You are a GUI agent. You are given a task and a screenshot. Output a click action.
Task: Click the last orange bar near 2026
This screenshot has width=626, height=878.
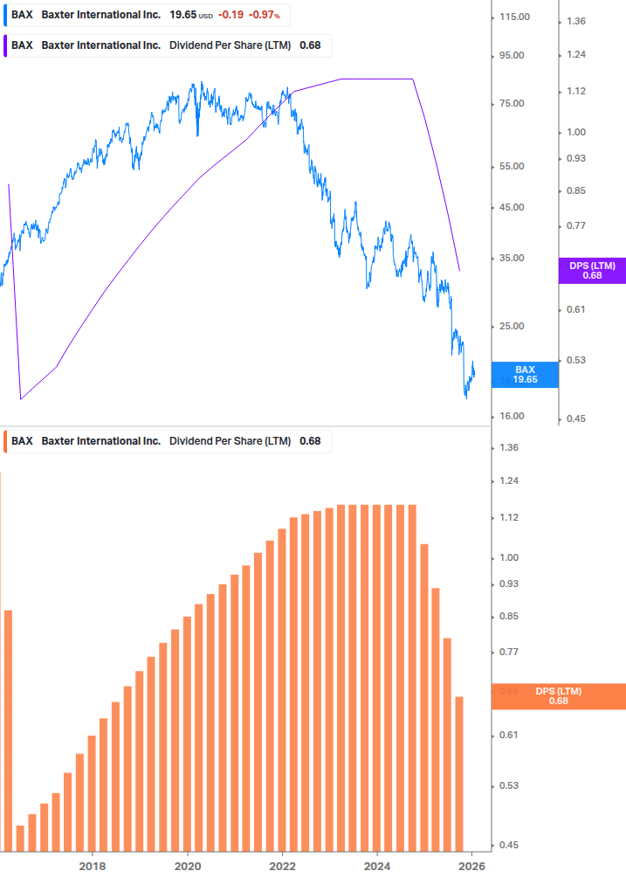[x=459, y=774]
